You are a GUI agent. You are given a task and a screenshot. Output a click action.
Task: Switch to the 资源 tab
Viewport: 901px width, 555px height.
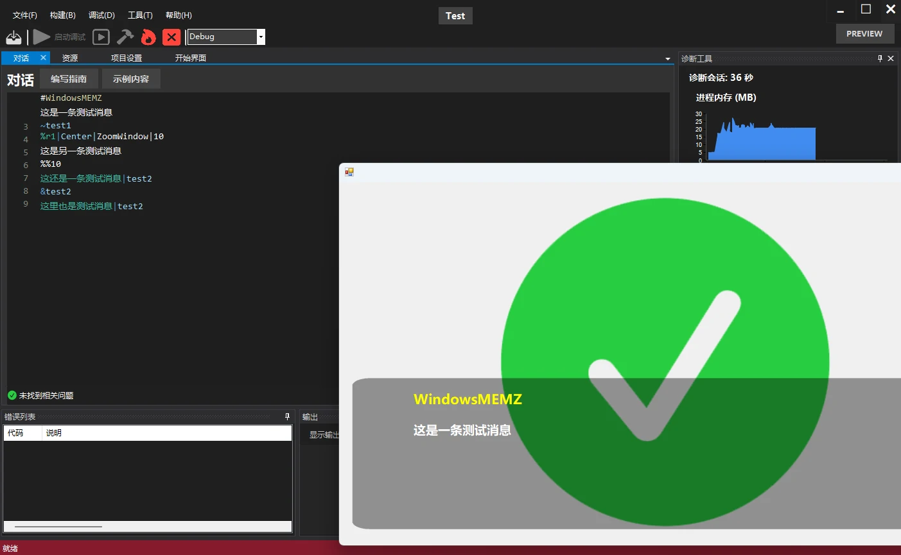[70, 58]
